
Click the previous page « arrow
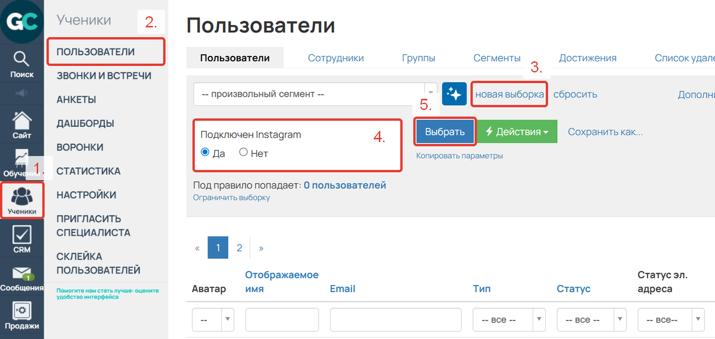[197, 247]
